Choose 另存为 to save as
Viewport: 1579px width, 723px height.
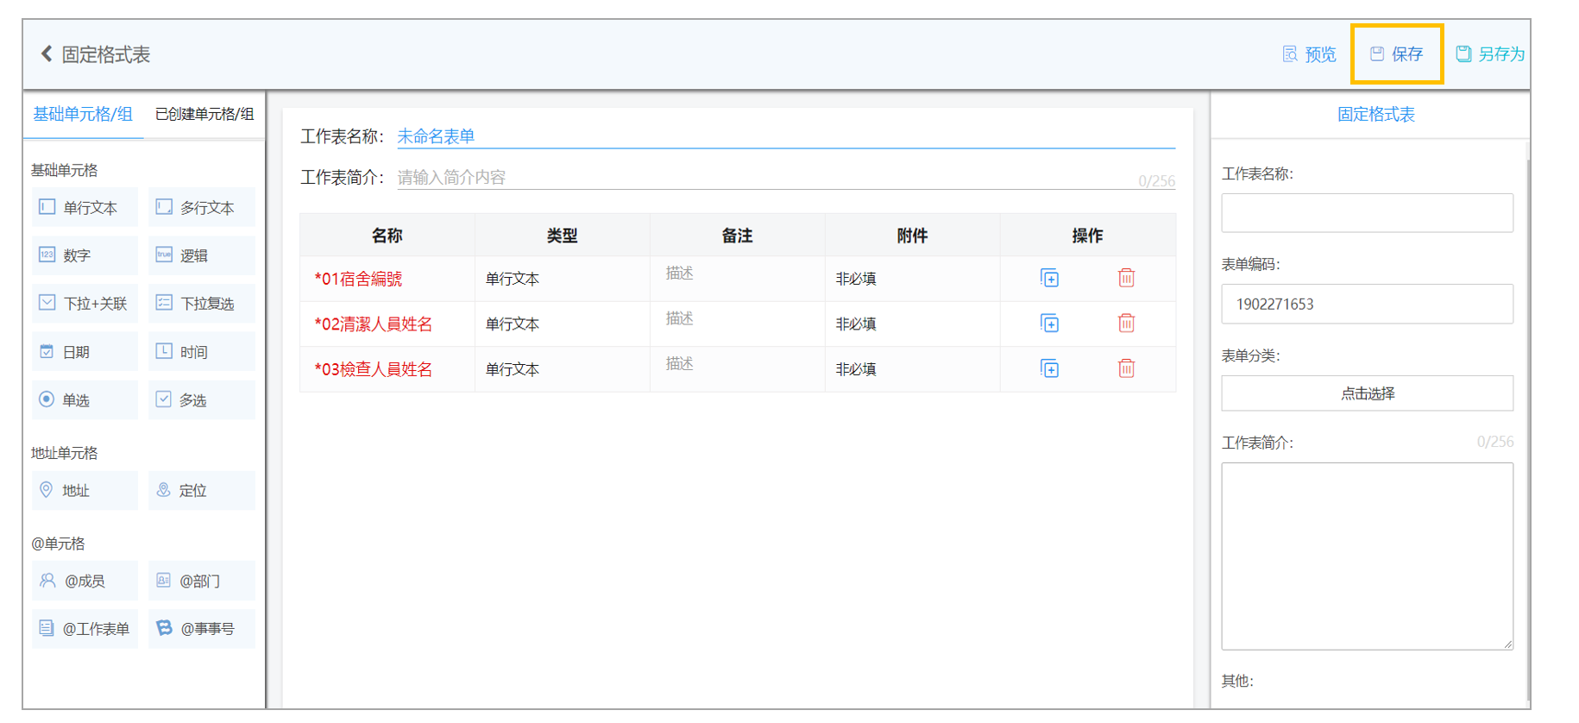point(1490,54)
